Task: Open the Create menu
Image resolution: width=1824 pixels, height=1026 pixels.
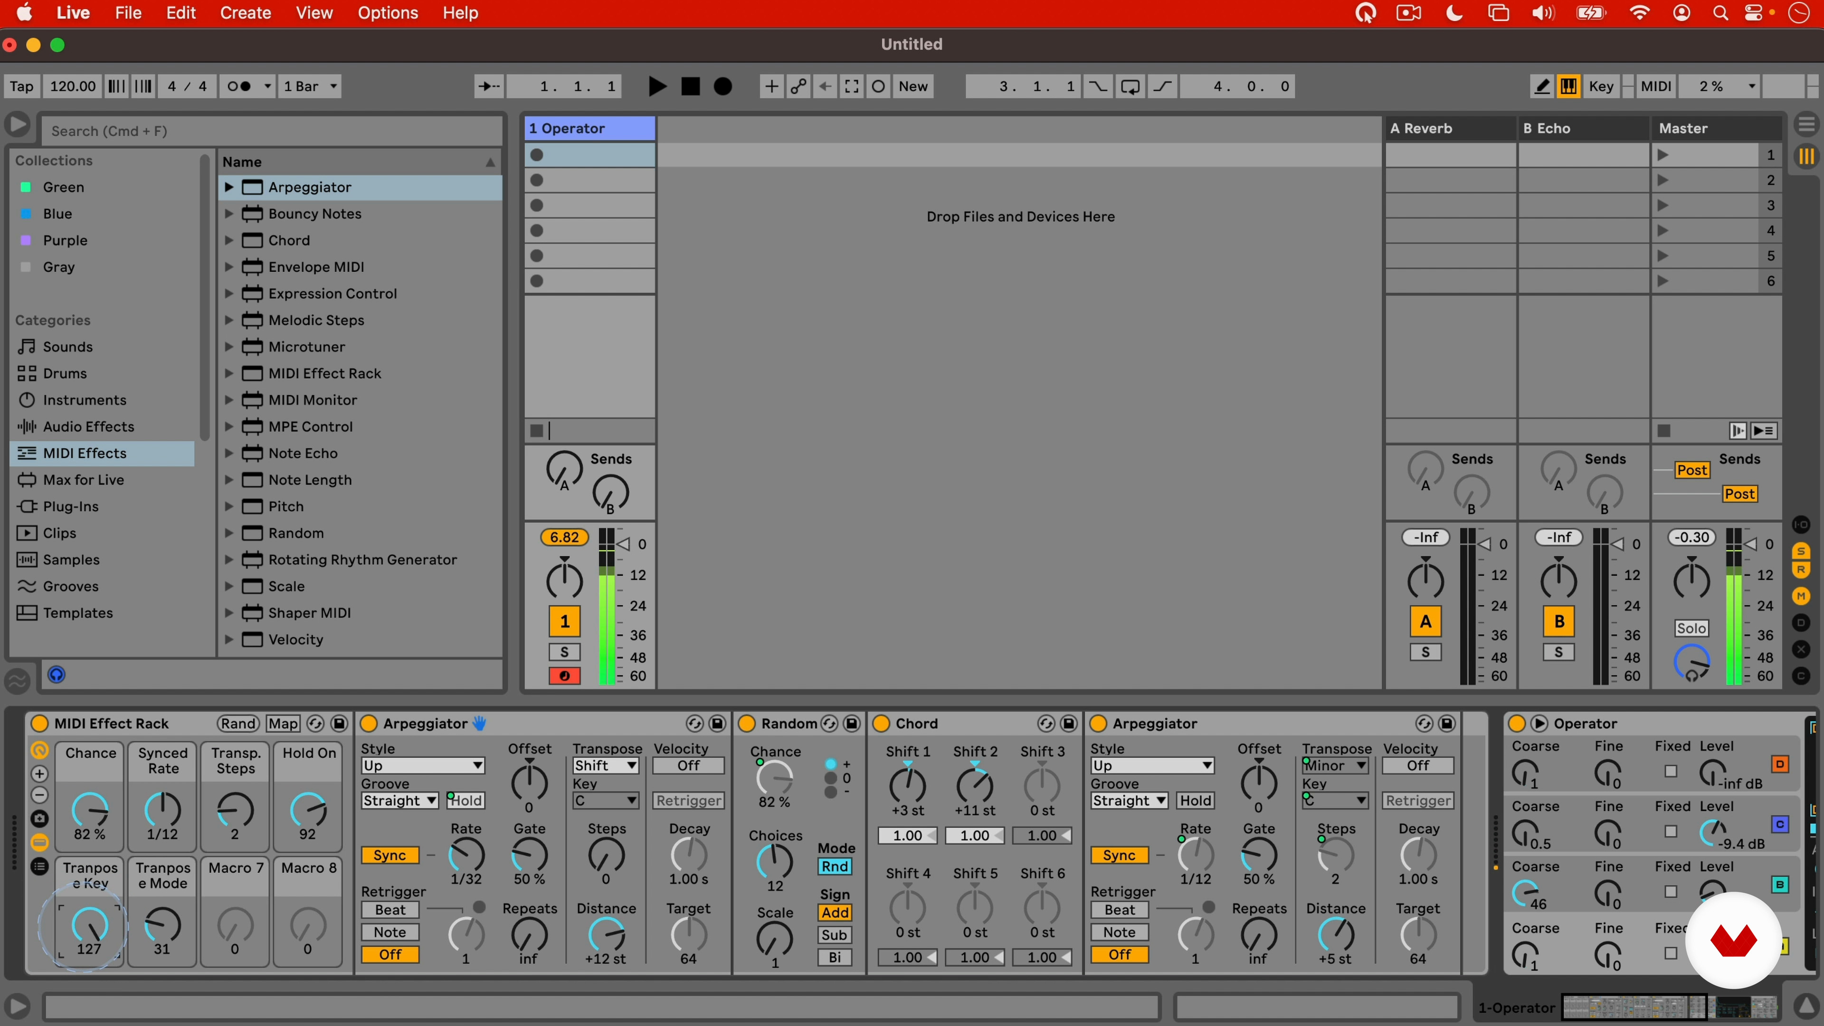Action: coord(245,13)
